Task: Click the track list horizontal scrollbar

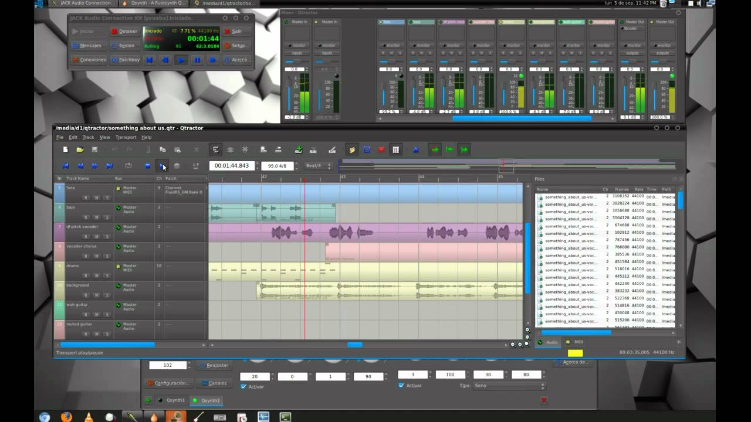Action: (107, 345)
